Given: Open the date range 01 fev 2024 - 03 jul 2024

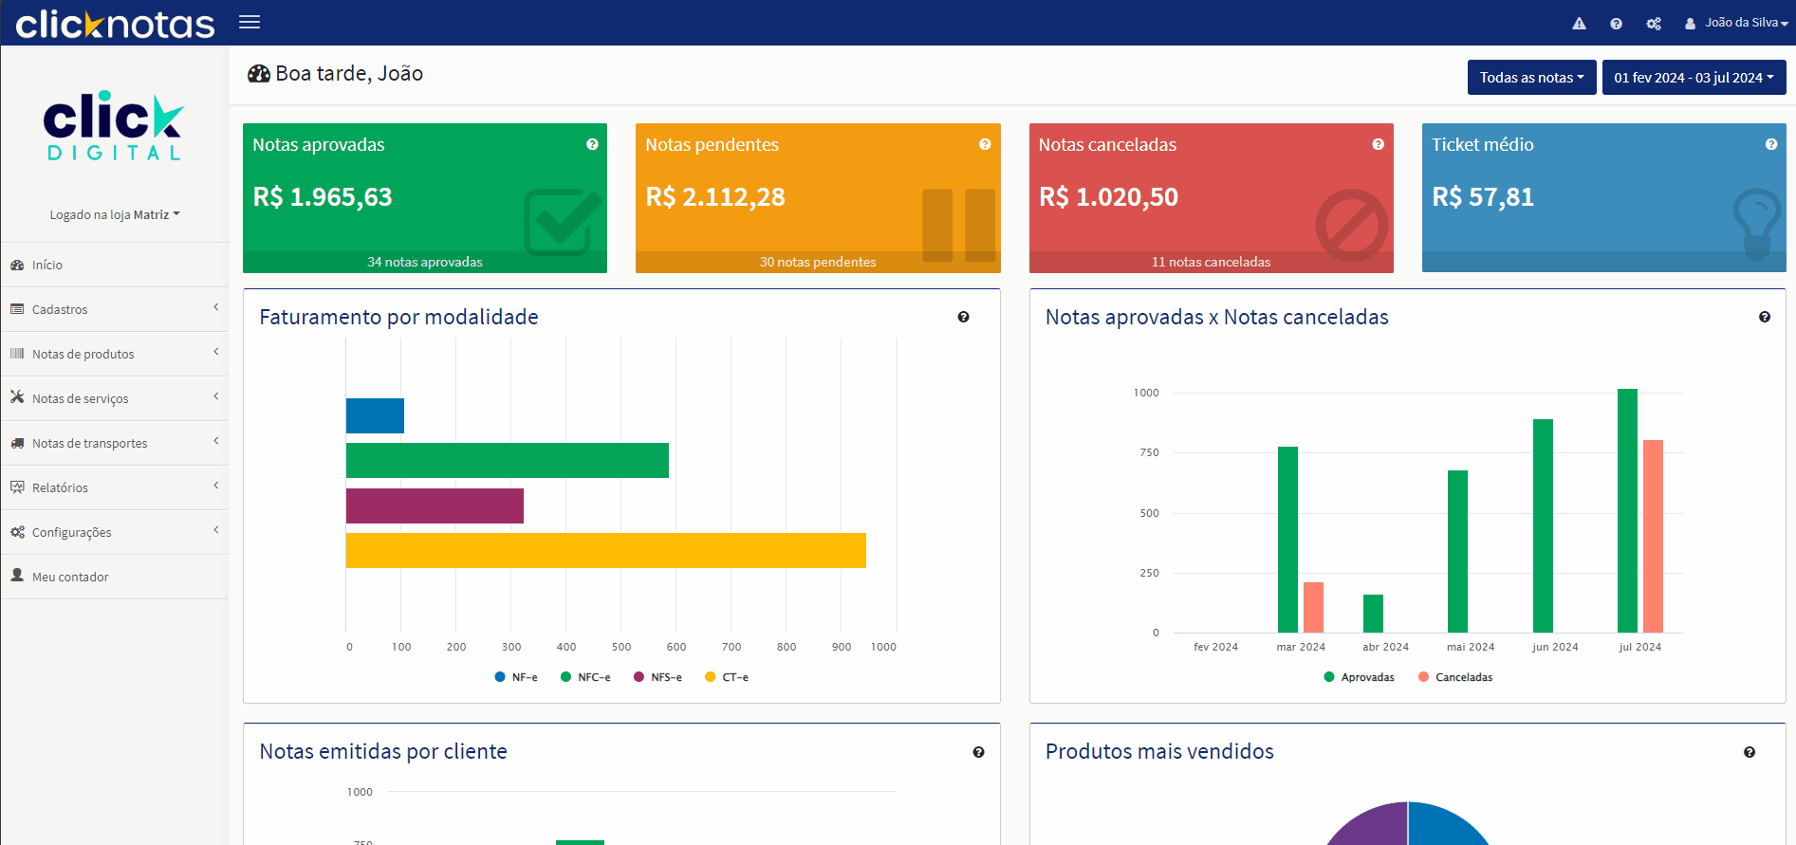Looking at the screenshot, I should click(1694, 78).
